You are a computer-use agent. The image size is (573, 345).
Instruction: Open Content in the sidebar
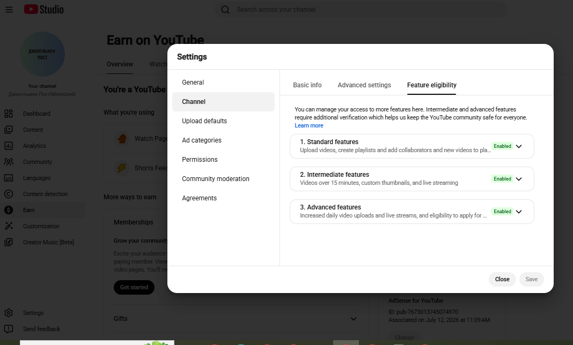pos(43,130)
